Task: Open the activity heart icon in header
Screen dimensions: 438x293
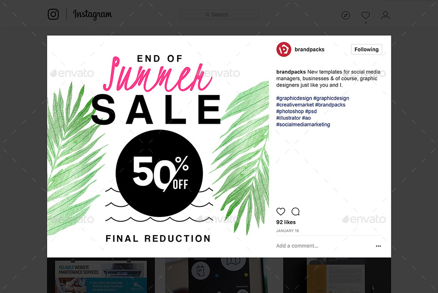Action: (x=365, y=15)
